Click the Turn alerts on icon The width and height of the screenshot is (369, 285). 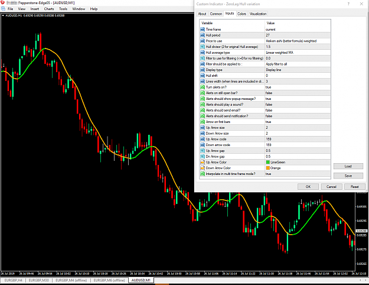pos(203,88)
